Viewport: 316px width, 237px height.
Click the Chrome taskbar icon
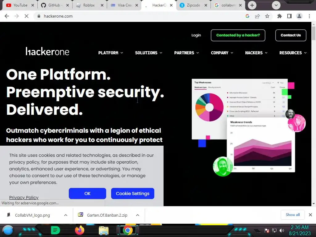(x=127, y=230)
